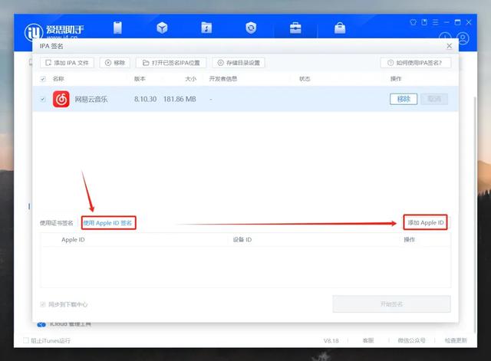Click the 名称 column header
491x361 pixels.
[58, 79]
